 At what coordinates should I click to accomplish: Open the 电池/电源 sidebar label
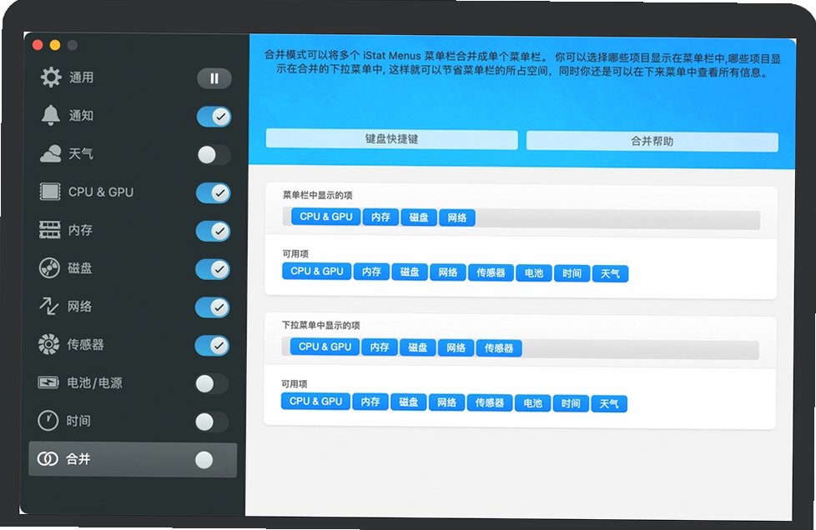click(95, 383)
